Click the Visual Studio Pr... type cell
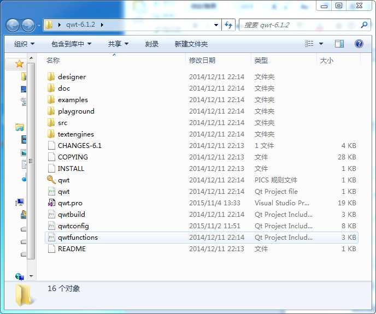This screenshot has width=376, height=314. pyautogui.click(x=282, y=203)
